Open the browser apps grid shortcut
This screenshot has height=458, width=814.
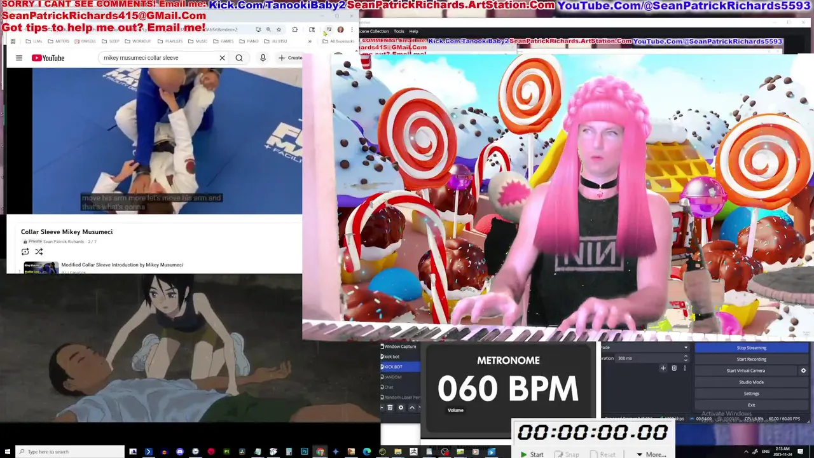13,41
